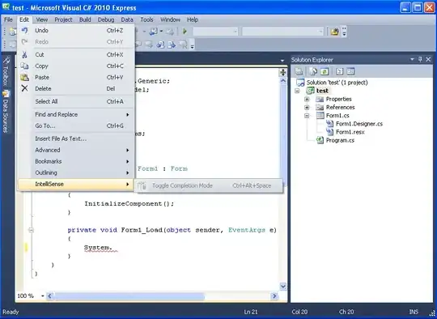Click the Undo arrow icon in Edit menu

(24, 30)
